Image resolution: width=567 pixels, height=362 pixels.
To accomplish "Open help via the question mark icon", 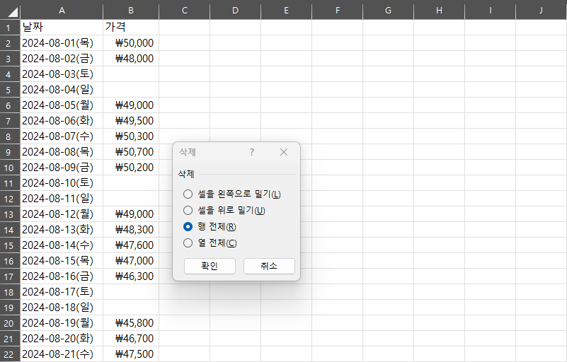I will tap(252, 152).
